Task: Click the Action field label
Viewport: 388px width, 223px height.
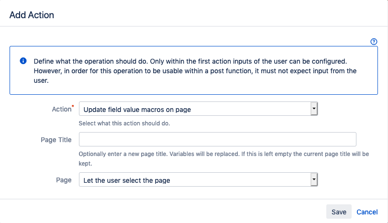Action: (62, 109)
